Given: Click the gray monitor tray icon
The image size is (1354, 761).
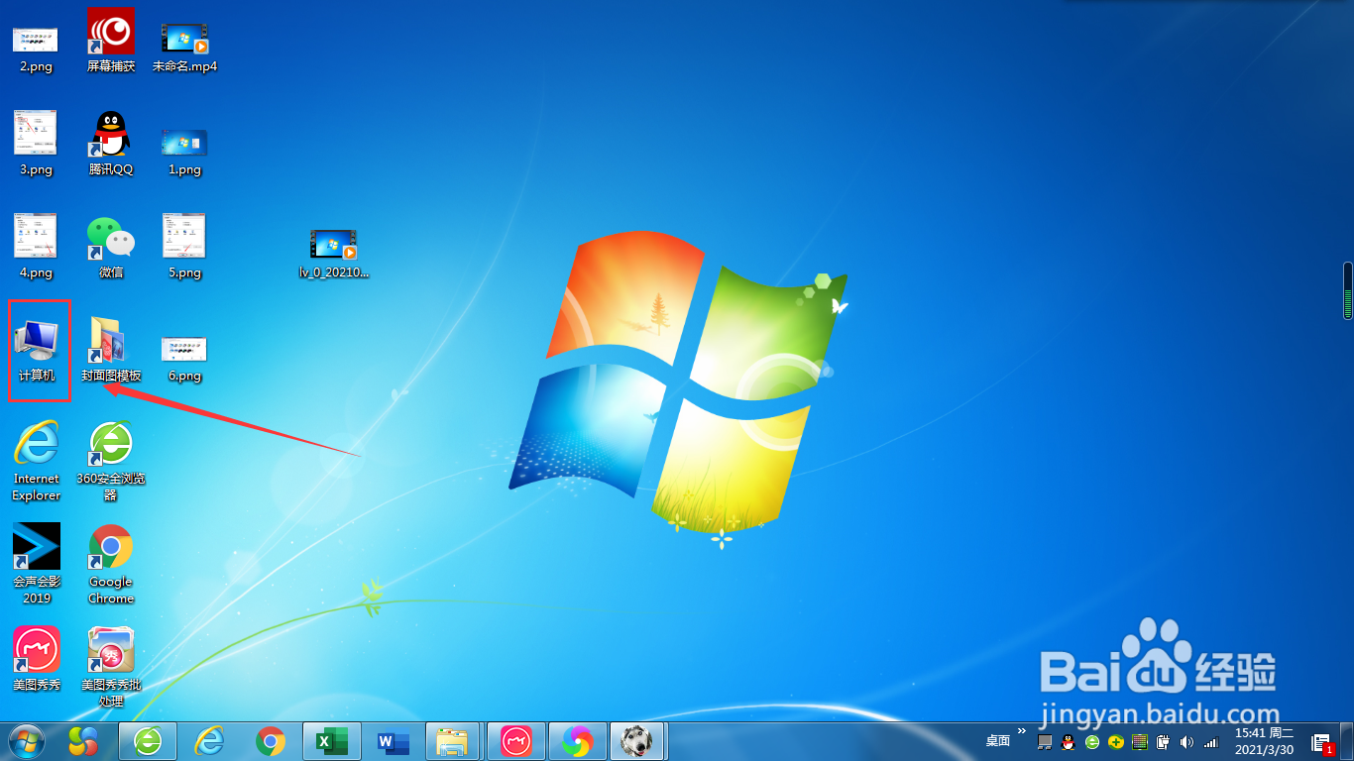Looking at the screenshot, I should point(1045,741).
